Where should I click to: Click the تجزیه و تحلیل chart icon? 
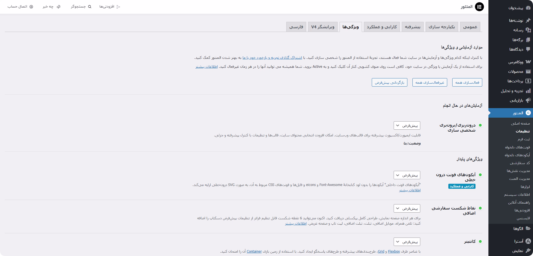(528, 91)
